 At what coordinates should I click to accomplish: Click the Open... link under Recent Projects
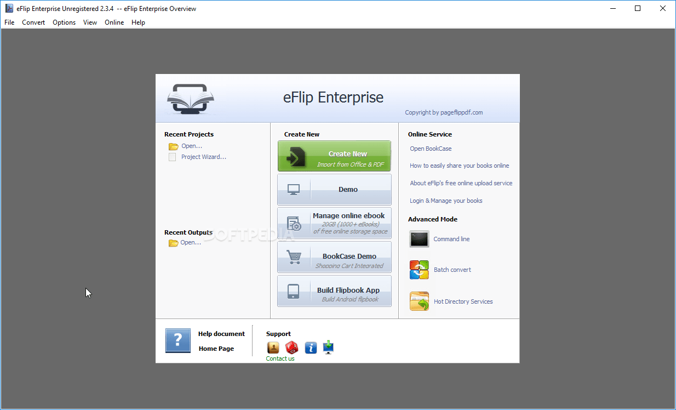tap(192, 146)
